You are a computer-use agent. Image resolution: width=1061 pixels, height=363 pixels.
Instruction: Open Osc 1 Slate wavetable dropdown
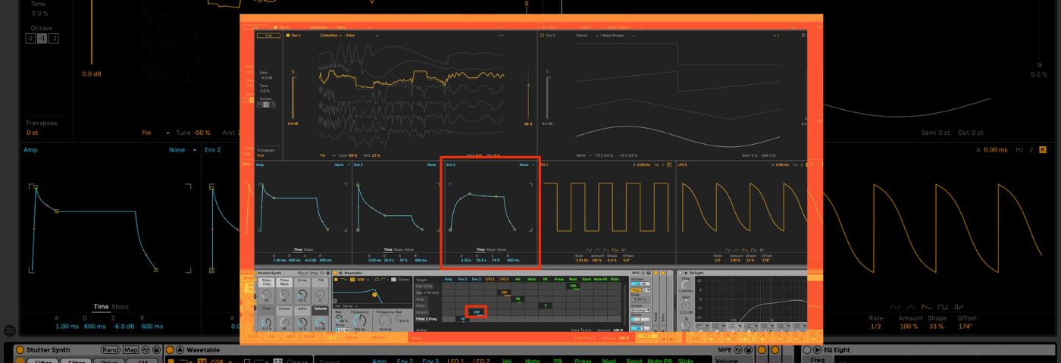point(362,36)
